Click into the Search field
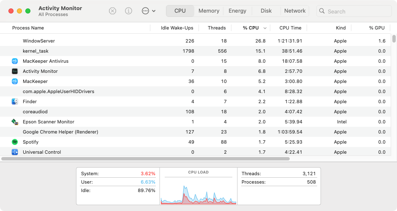Screen dimensions: 397x211 pyautogui.click(x=354, y=11)
